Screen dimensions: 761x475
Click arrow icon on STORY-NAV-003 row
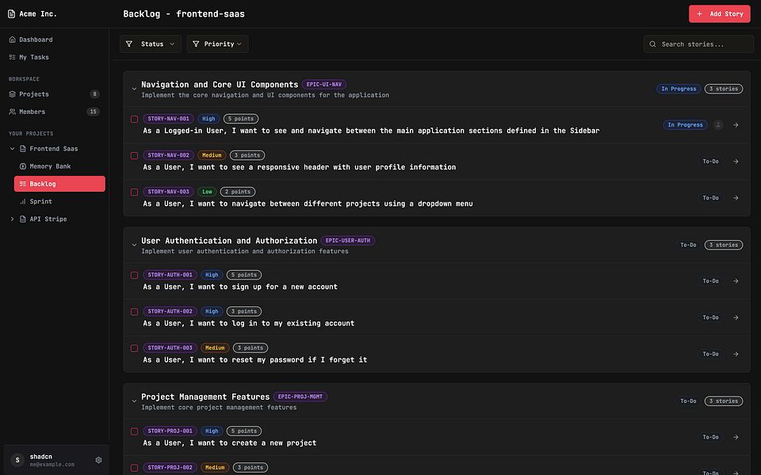(736, 198)
